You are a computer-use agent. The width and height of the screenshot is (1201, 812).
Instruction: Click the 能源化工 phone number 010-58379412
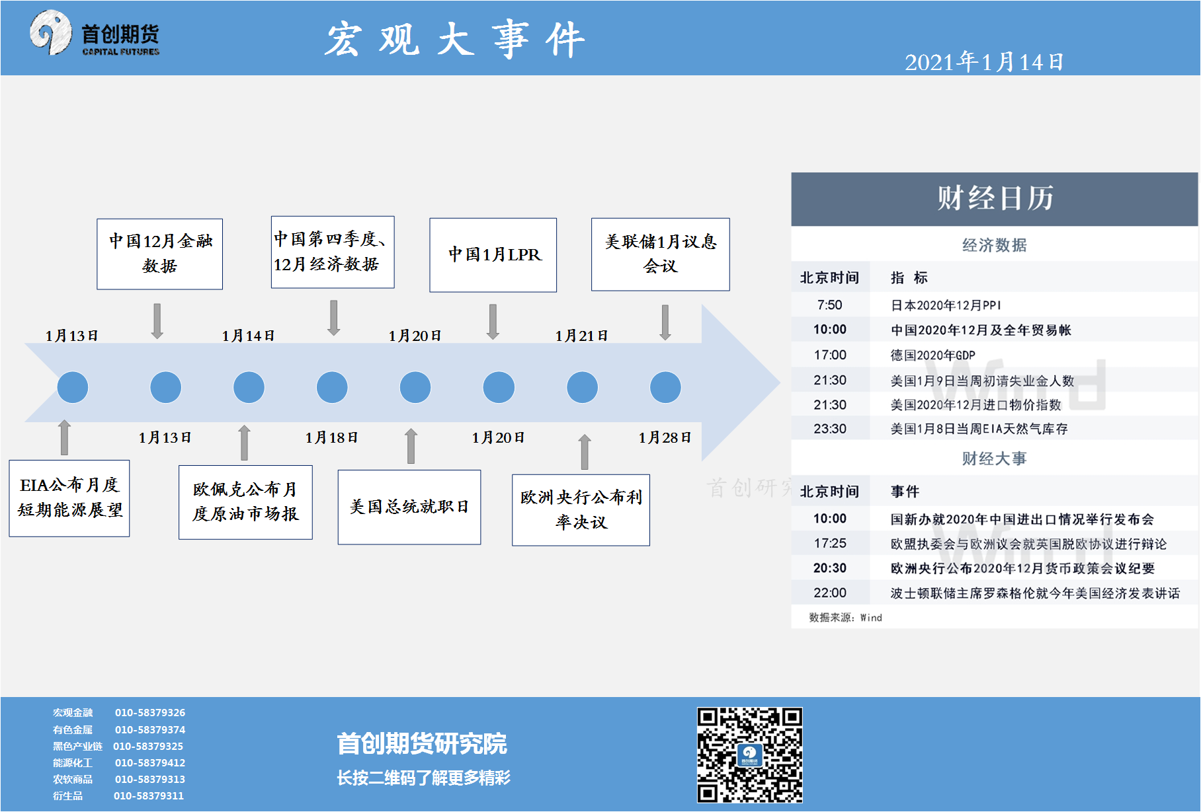coord(150,763)
